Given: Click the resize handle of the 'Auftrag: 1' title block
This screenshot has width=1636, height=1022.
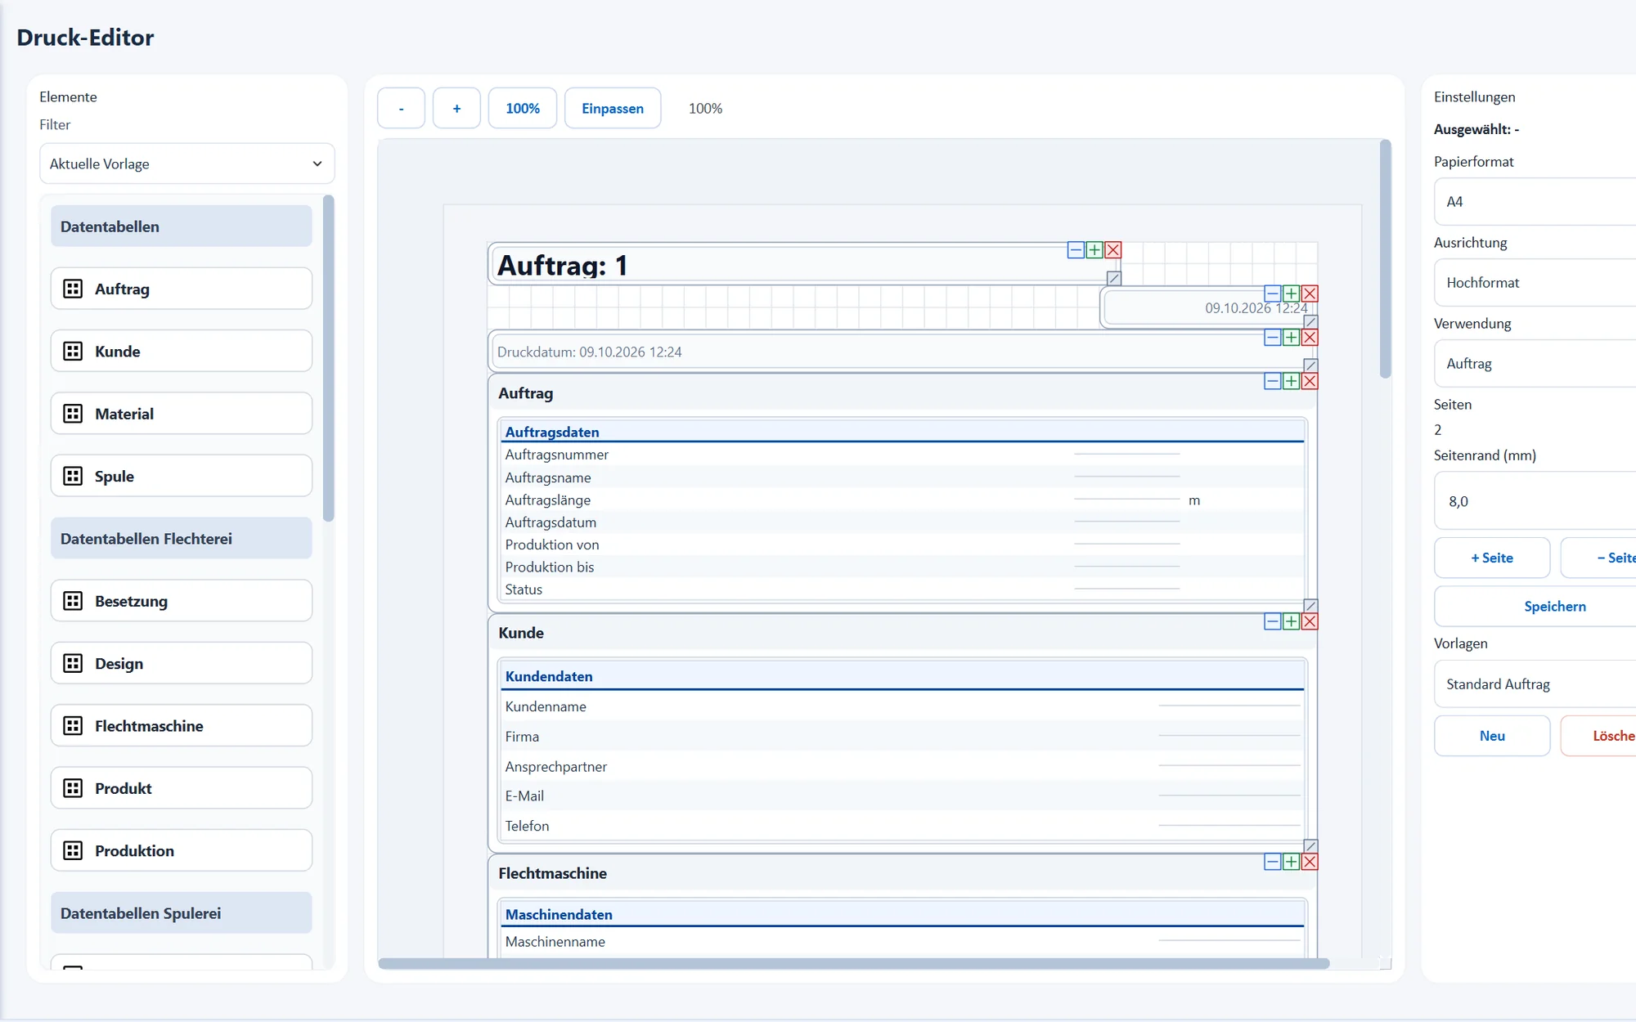Looking at the screenshot, I should point(1113,278).
